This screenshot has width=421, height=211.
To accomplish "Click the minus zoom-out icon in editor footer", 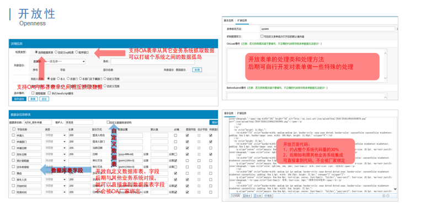I will [388, 196].
